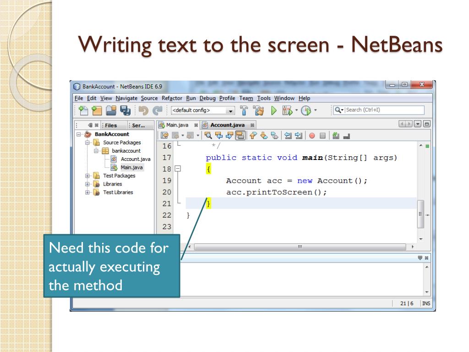Click Next Bookmark down-arrow icon

click(x=264, y=136)
